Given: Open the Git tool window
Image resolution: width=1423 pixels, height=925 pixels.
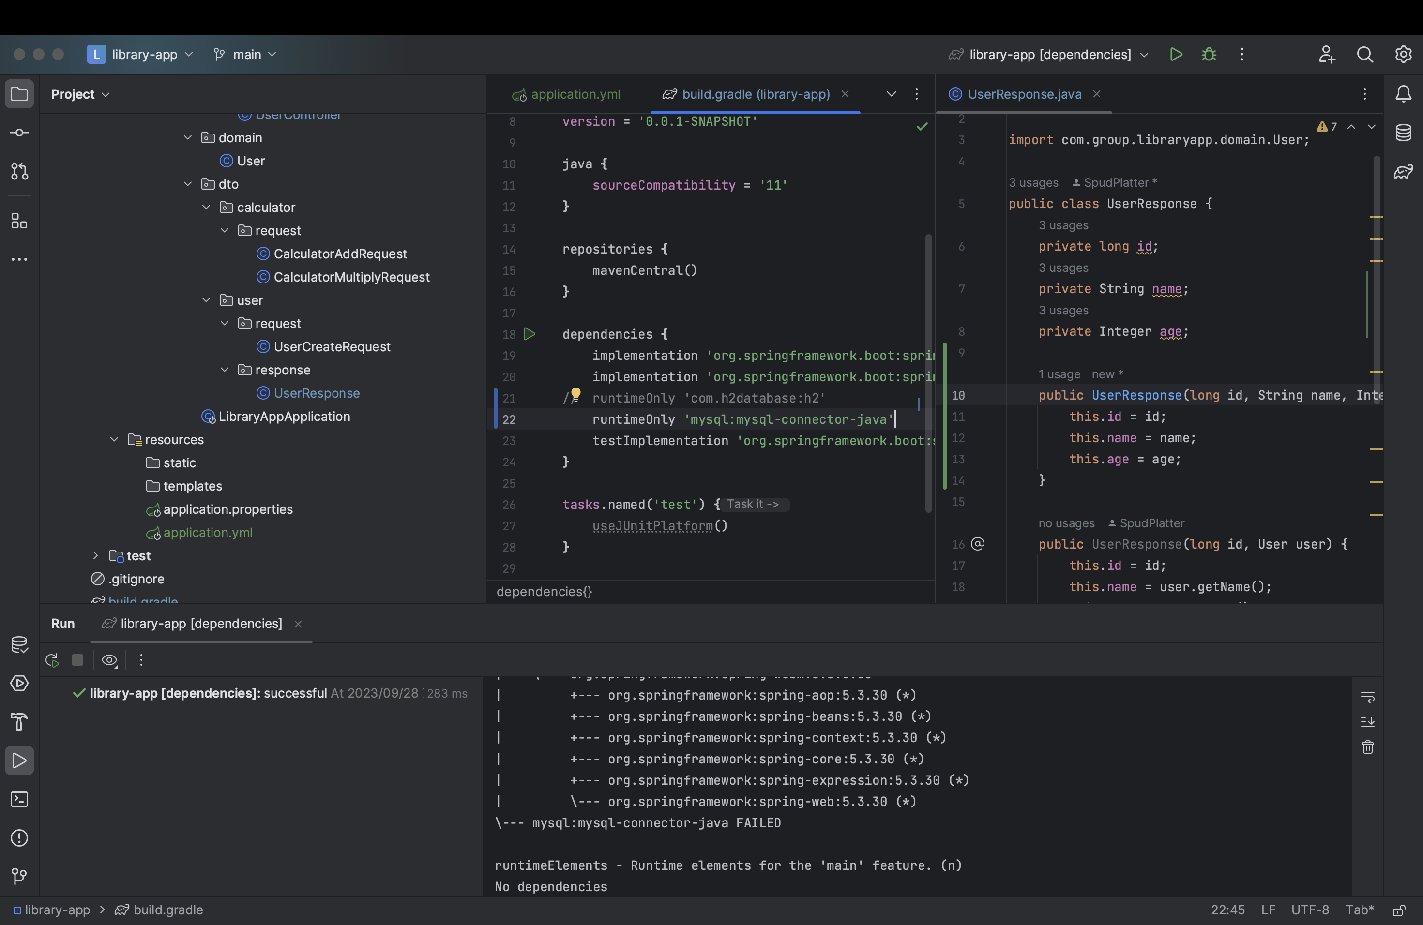Looking at the screenshot, I should click(x=19, y=877).
